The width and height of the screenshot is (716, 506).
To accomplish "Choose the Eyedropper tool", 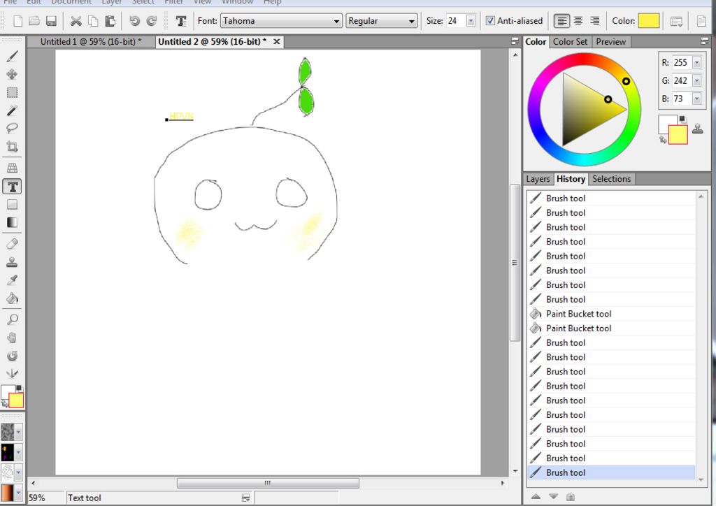I will click(13, 280).
